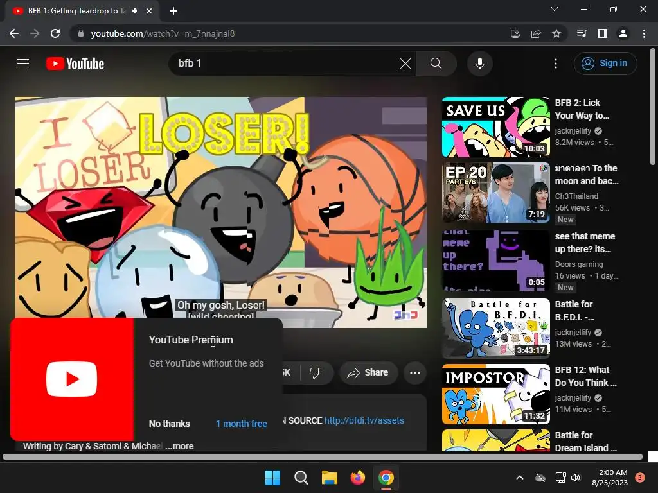658x493 pixels.
Task: Mute the tab via the speaker icon
Action: [135, 11]
